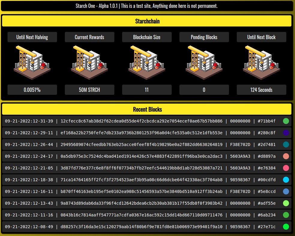Click timestamp 09-21-2022:12-08-49
Viewport: 295px width, 236px height.
pyautogui.click(x=29, y=227)
